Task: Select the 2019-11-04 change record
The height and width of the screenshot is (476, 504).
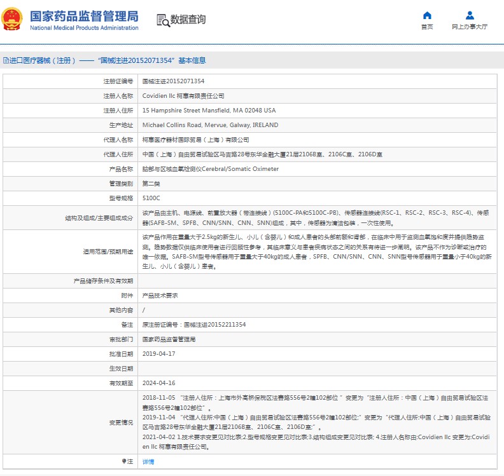Action: coord(317,423)
